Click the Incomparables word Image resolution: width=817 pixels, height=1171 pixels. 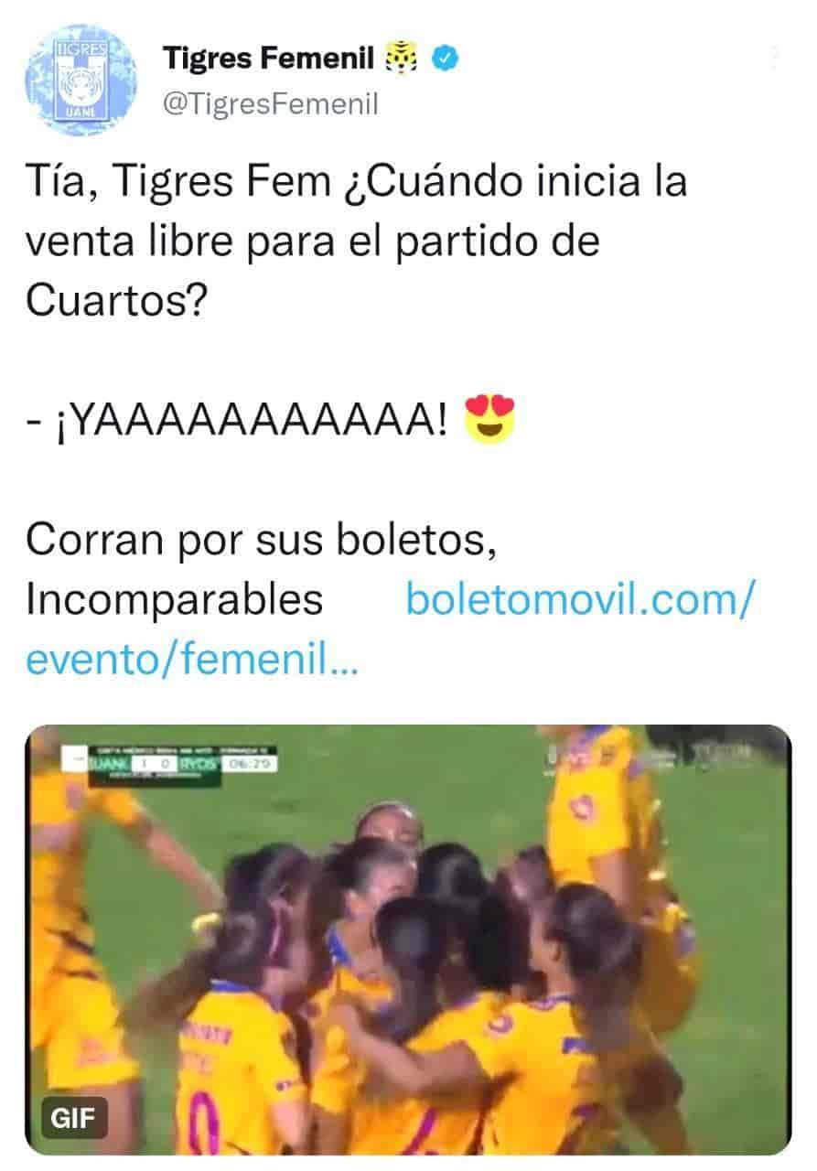(x=174, y=600)
